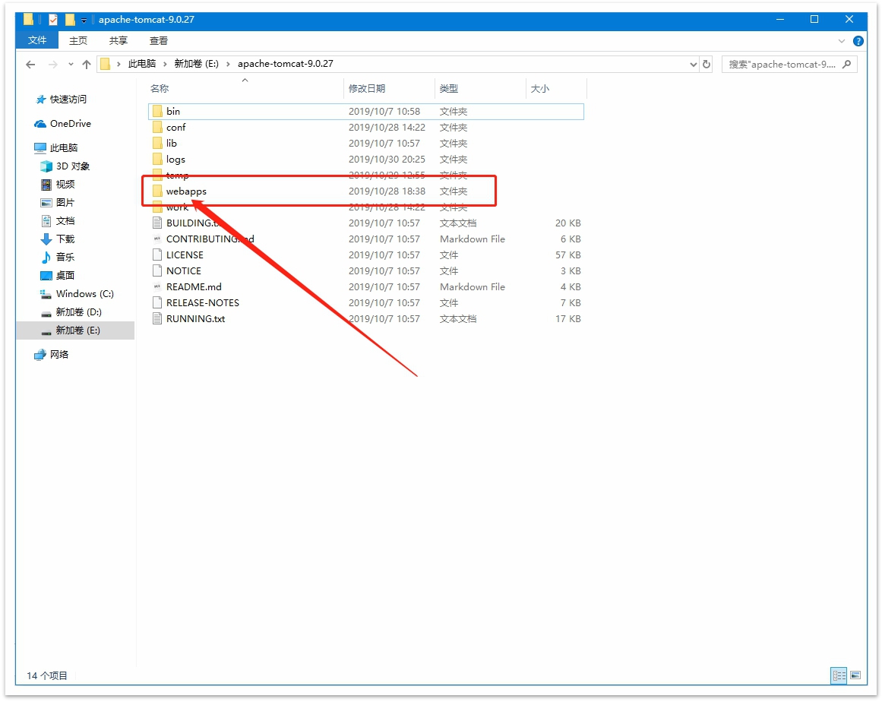882x702 pixels.
Task: Select the conf folder icon
Action: pos(157,127)
